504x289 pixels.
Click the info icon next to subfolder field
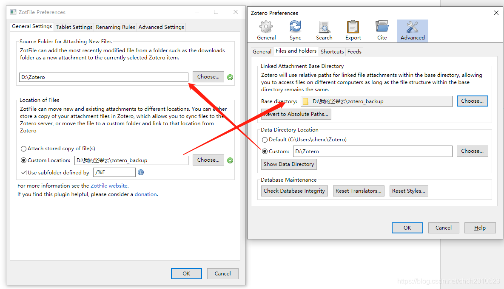click(141, 172)
